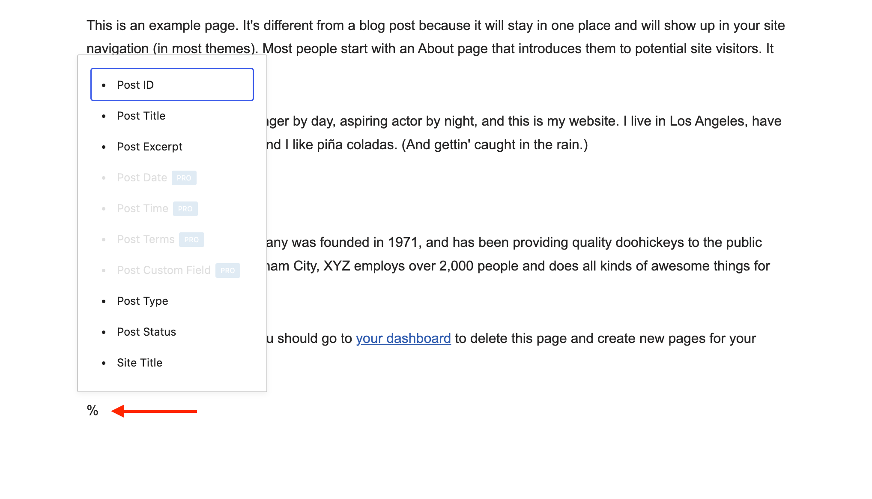Viewport: 872px width, 499px height.
Task: Click the PRO badge beside Post Date
Action: (x=184, y=178)
